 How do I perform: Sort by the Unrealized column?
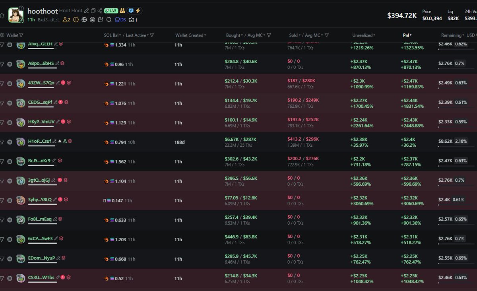click(x=363, y=35)
